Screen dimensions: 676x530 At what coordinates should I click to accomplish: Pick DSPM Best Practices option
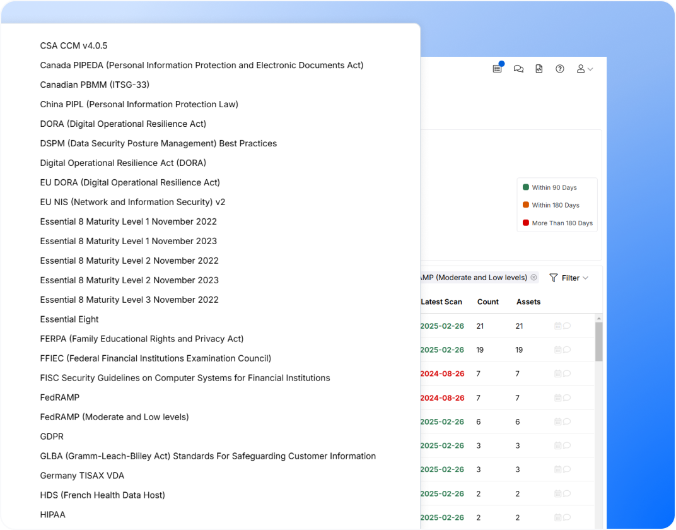(158, 143)
